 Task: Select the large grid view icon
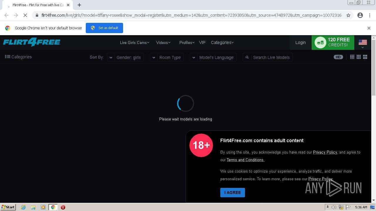coord(365,57)
